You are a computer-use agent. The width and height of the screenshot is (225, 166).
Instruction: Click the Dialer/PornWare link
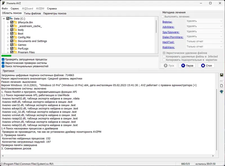173,37
